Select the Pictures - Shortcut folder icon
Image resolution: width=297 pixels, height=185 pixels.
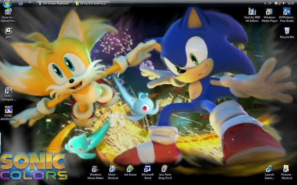[x=287, y=172]
